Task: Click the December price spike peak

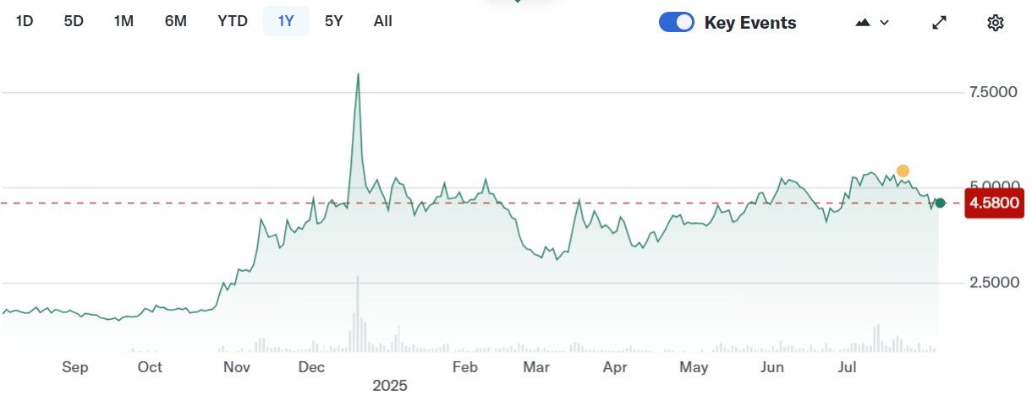Action: click(x=358, y=75)
